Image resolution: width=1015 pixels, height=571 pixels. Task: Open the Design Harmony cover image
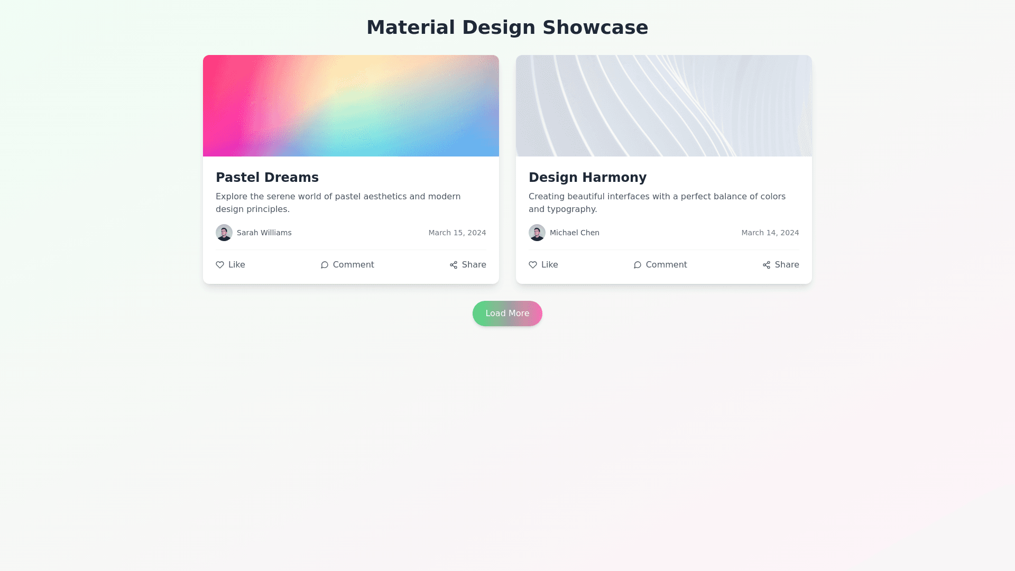coord(664,106)
